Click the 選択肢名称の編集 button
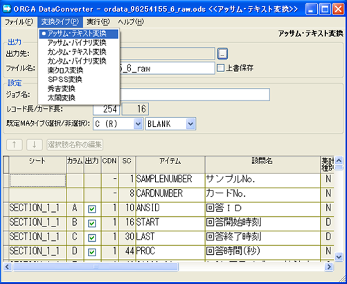The image size is (347, 284). [x=75, y=145]
